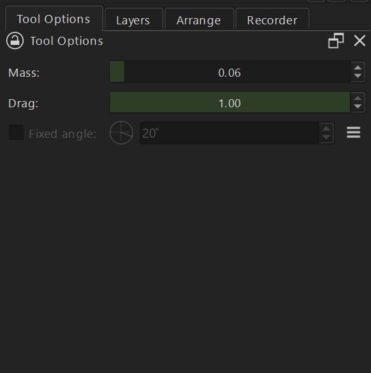
Task: Click the lock docker icon
Action: pos(15,41)
